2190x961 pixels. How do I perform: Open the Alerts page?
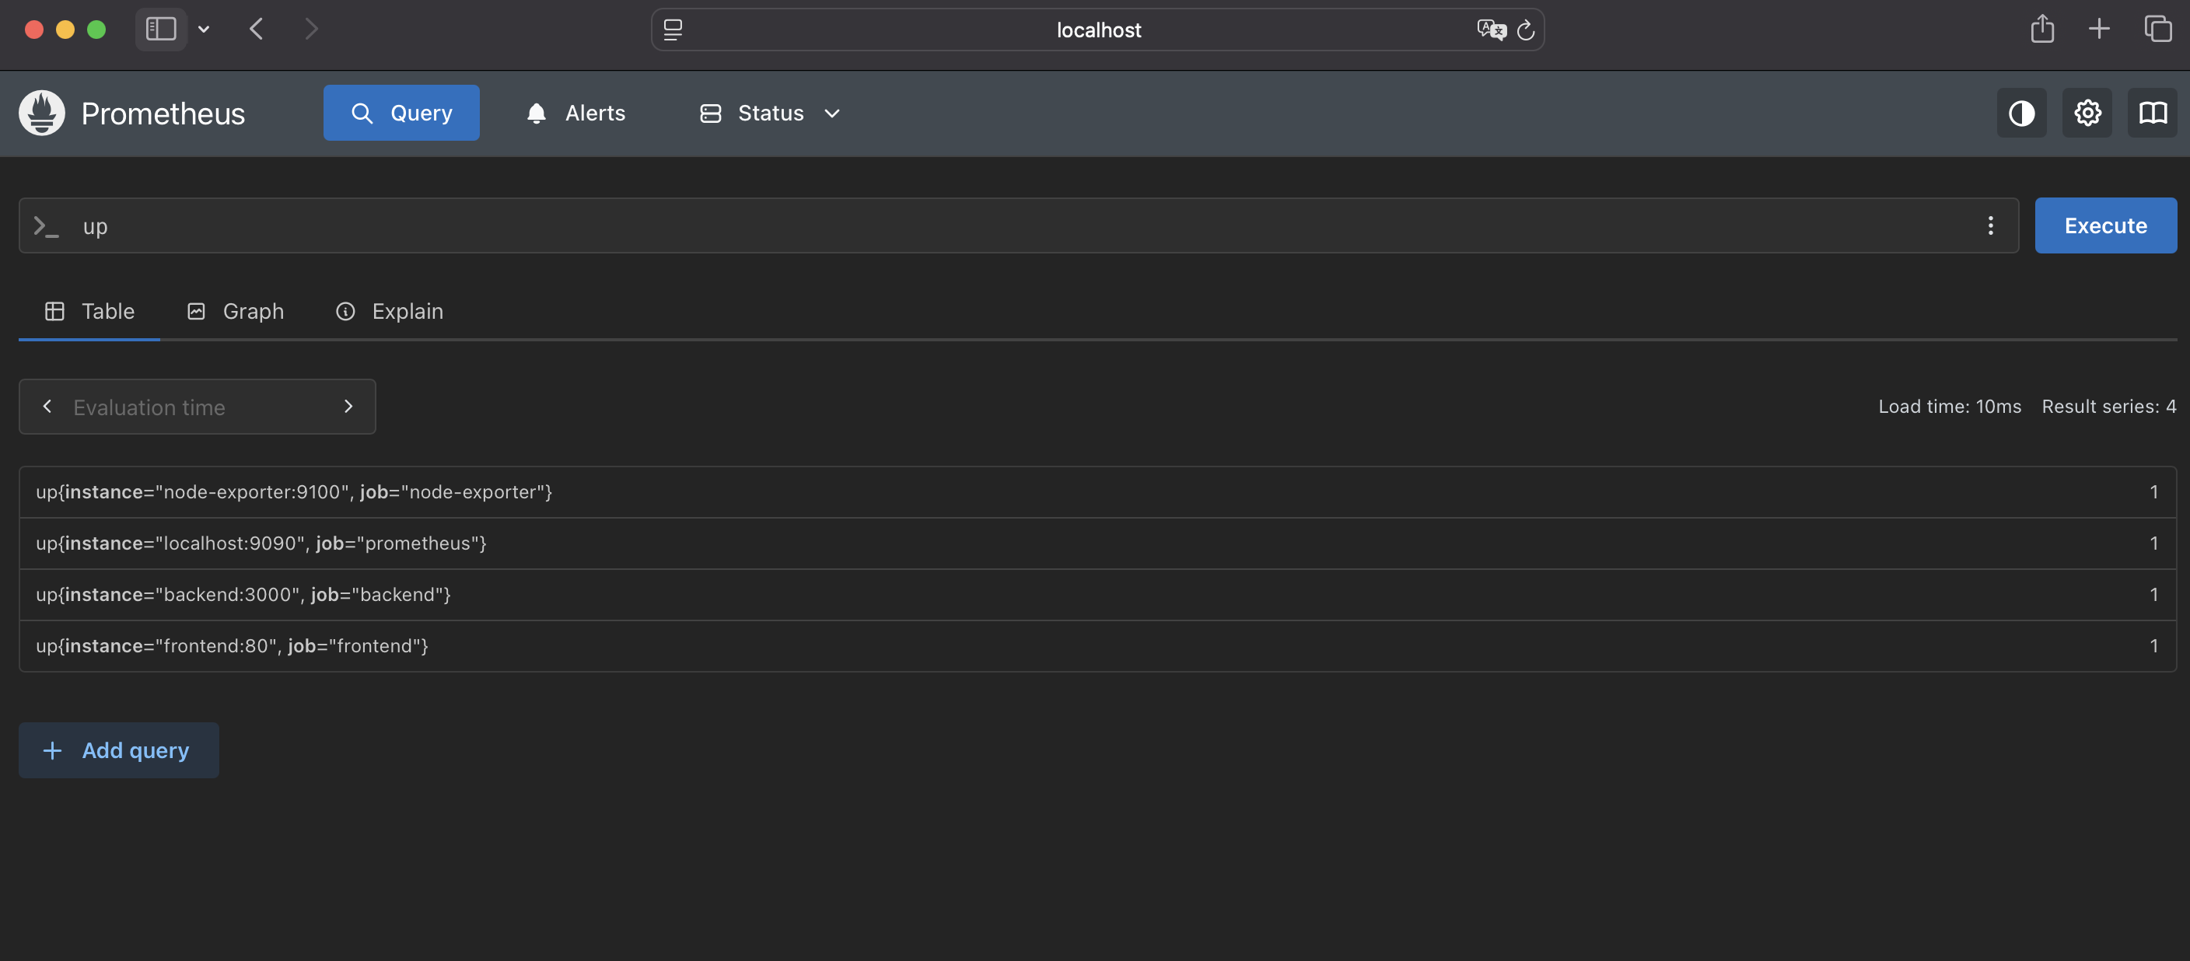(x=575, y=113)
